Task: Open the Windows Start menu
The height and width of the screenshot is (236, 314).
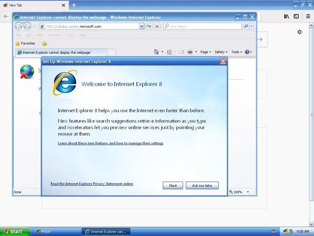Action: 15,231
